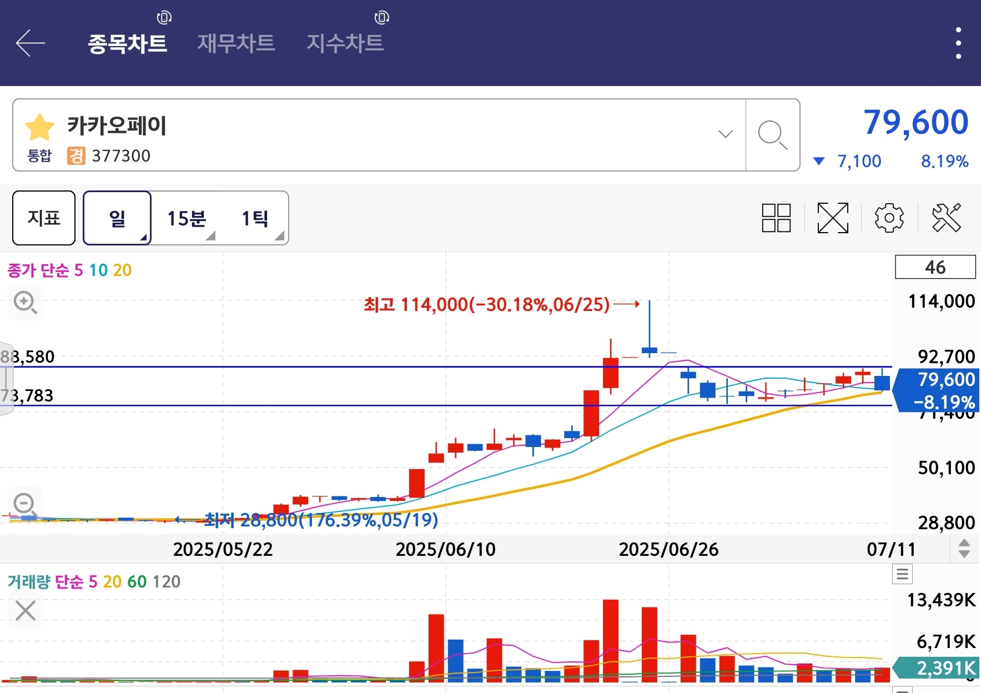
Task: Select the 일 daily period
Action: pyautogui.click(x=117, y=218)
